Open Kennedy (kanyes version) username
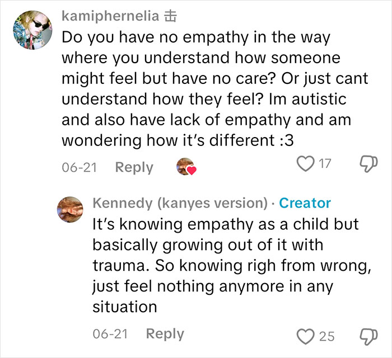This screenshot has width=392, height=358. (x=180, y=203)
